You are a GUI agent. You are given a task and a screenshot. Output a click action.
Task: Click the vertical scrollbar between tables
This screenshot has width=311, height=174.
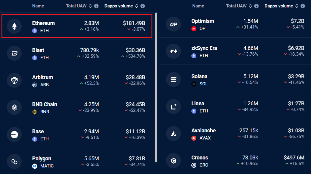156,86
